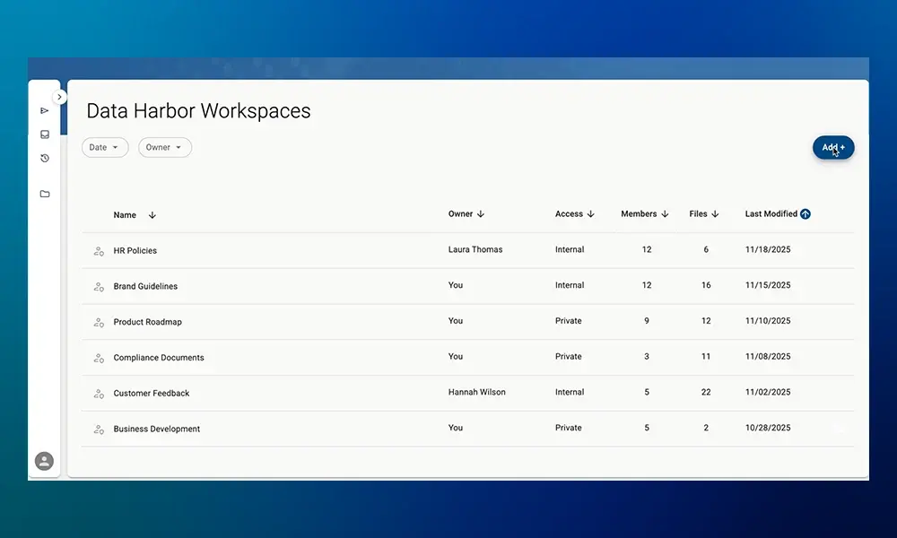Click the Access column header text
This screenshot has height=538, width=897.
click(x=569, y=213)
